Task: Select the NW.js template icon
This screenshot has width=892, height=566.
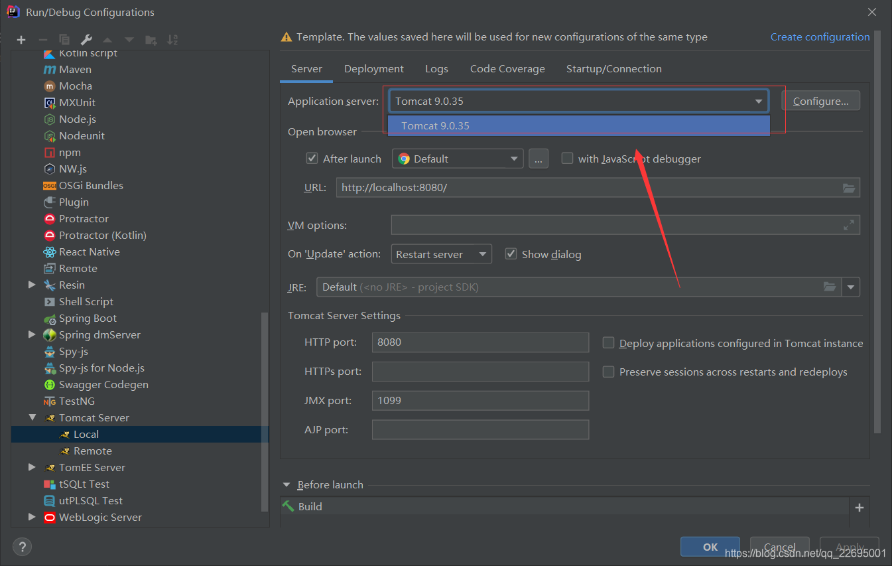Action: 50,169
